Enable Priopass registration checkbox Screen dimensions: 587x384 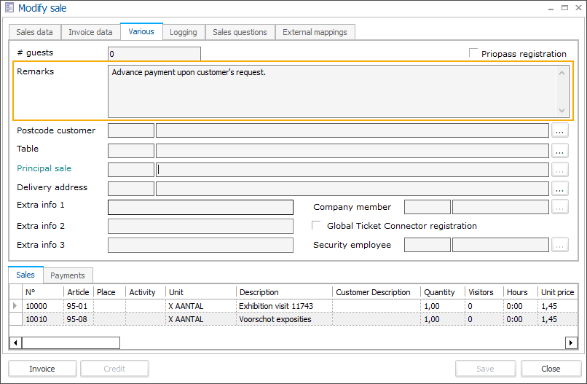point(474,53)
